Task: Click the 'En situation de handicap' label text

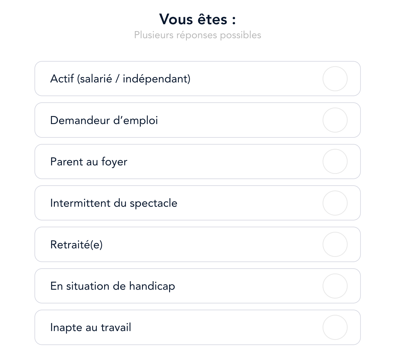Action: pyautogui.click(x=112, y=286)
